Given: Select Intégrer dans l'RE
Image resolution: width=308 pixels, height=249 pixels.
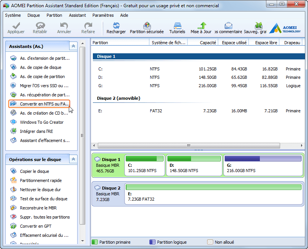Looking at the screenshot, I should tap(32, 131).
